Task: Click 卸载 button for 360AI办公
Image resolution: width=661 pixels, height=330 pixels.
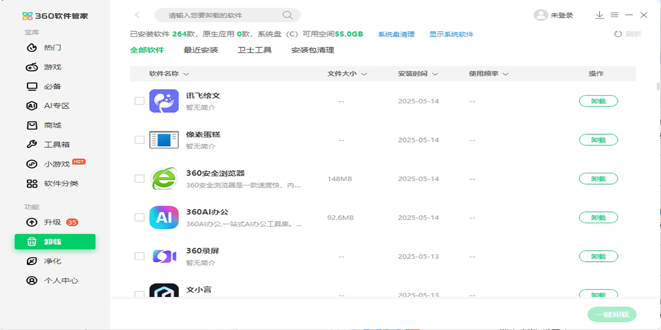Action: [x=598, y=218]
